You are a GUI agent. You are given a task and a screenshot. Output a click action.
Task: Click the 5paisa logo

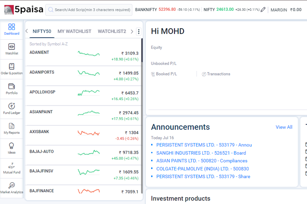pyautogui.click(x=24, y=9)
